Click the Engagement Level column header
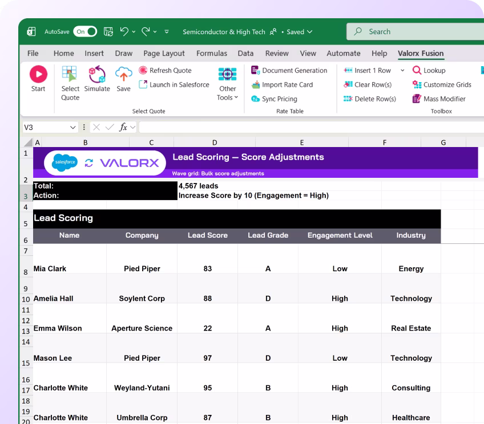Viewport: 484px width, 424px height. point(340,235)
